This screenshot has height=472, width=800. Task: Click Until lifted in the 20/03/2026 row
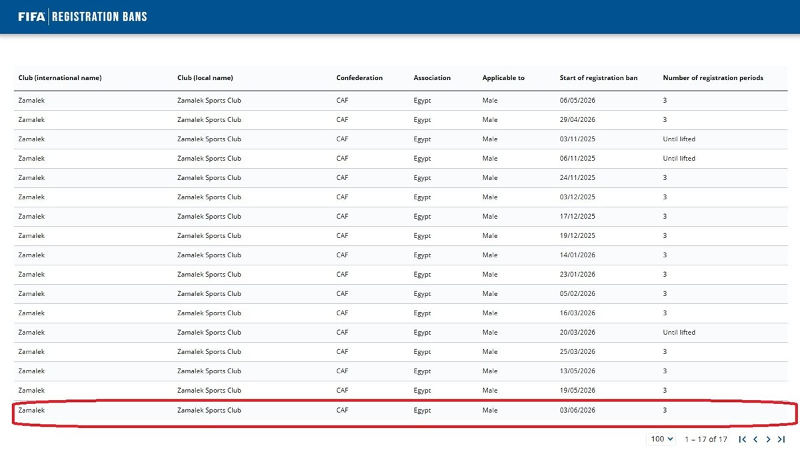679,333
